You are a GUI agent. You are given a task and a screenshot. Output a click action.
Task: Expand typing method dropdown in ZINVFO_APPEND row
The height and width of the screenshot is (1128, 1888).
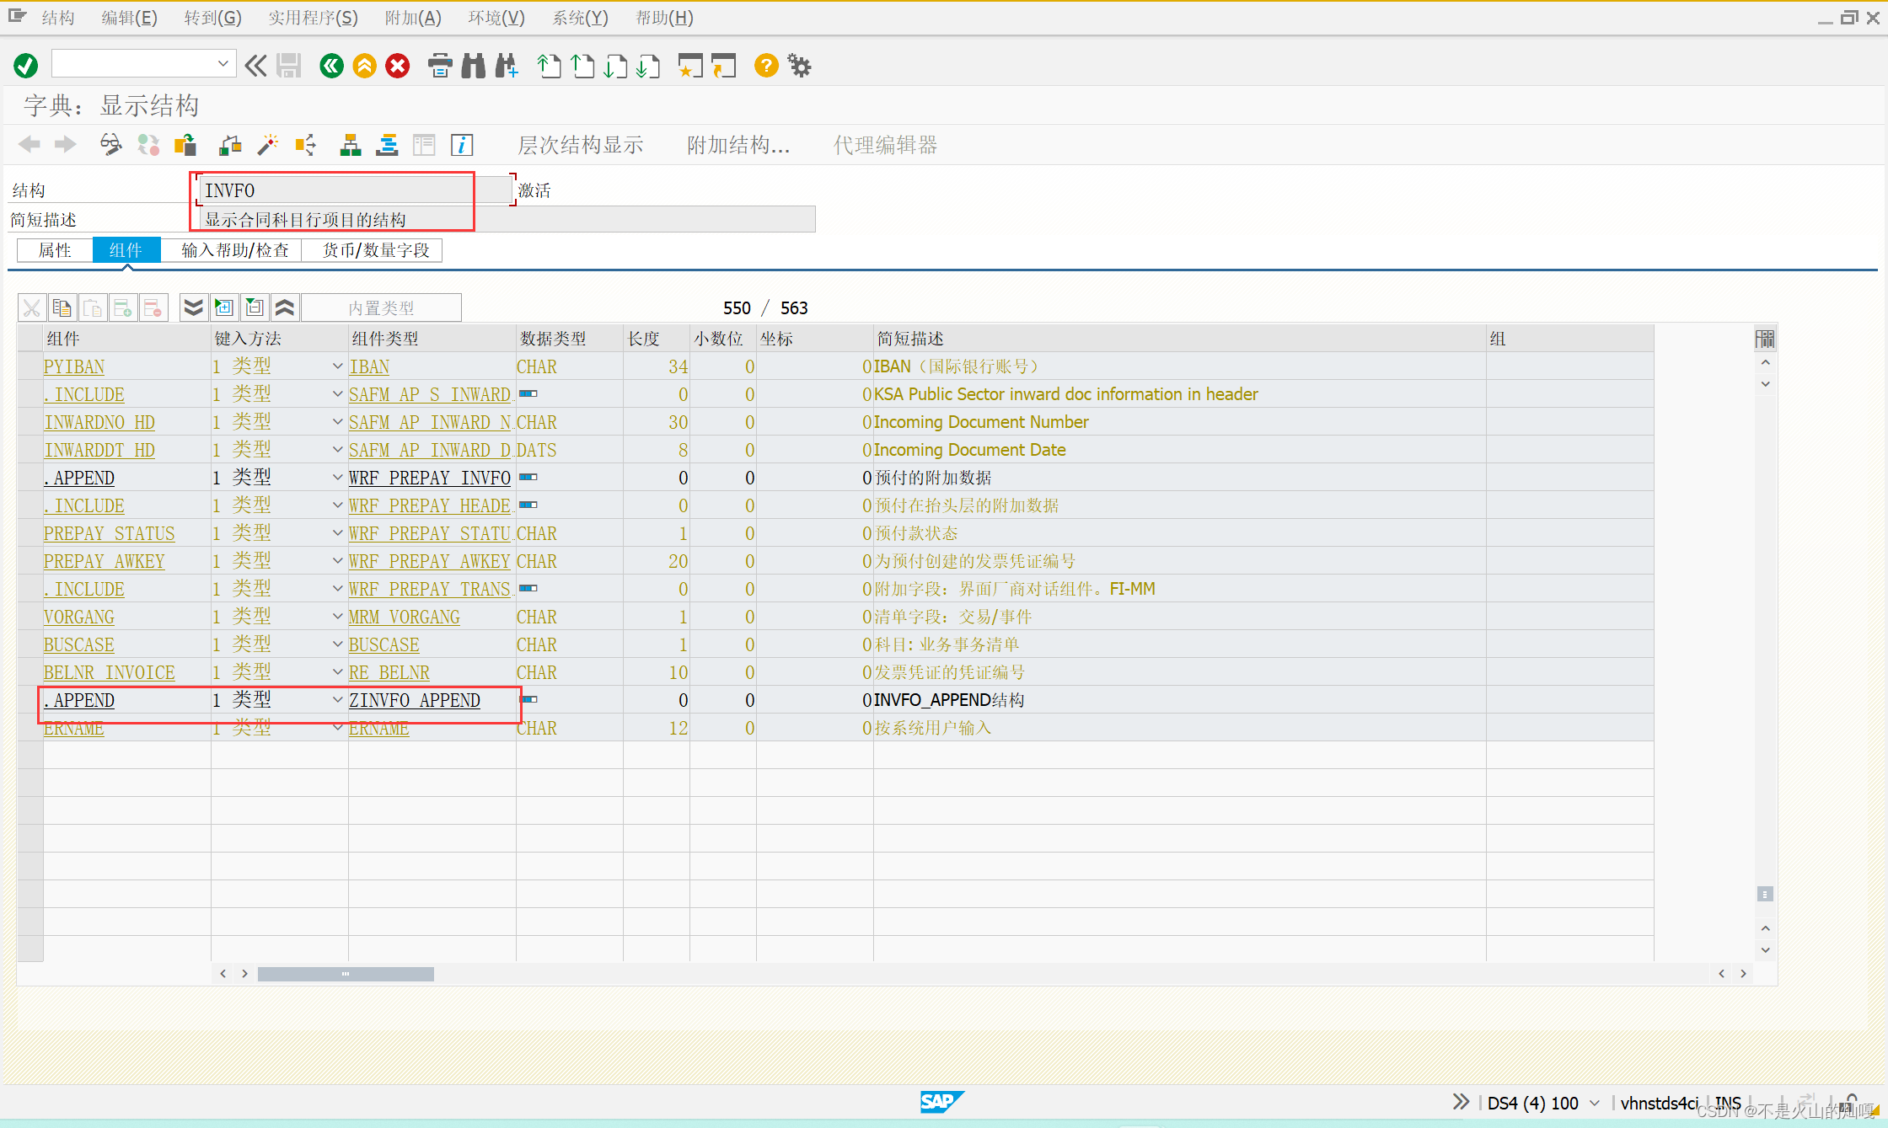point(337,700)
